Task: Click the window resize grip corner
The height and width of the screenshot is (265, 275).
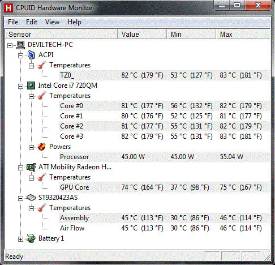Action: tap(268, 257)
